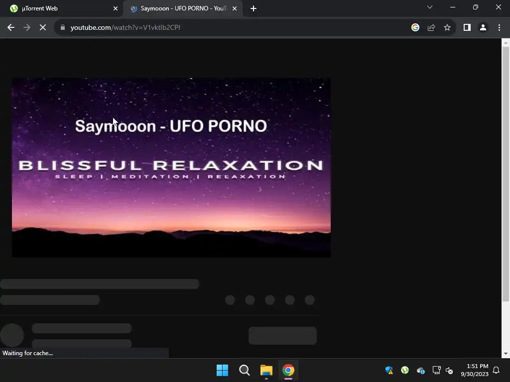This screenshot has width=510, height=382.
Task: Click the share page icon
Action: coord(431,28)
